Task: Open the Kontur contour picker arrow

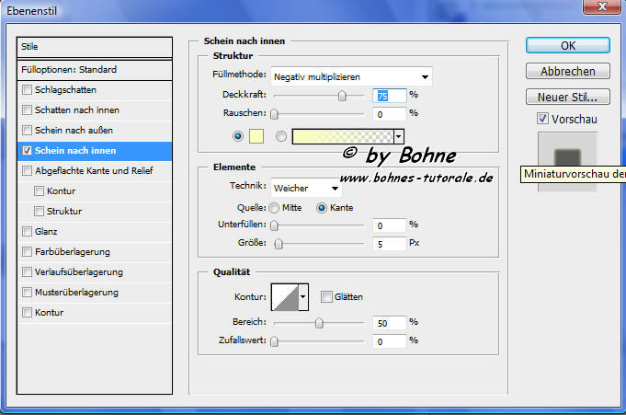Action: tap(303, 296)
